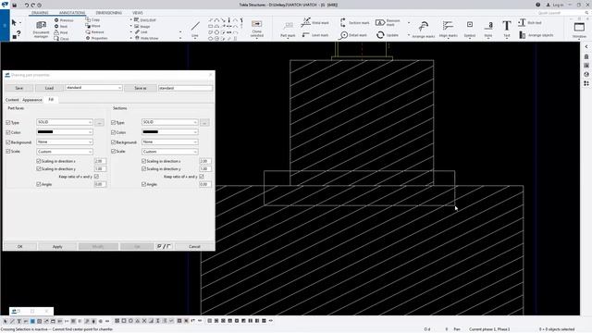Viewport: 592px width, 333px height.
Task: Toggle Sections Color checkbox
Action: 113,132
